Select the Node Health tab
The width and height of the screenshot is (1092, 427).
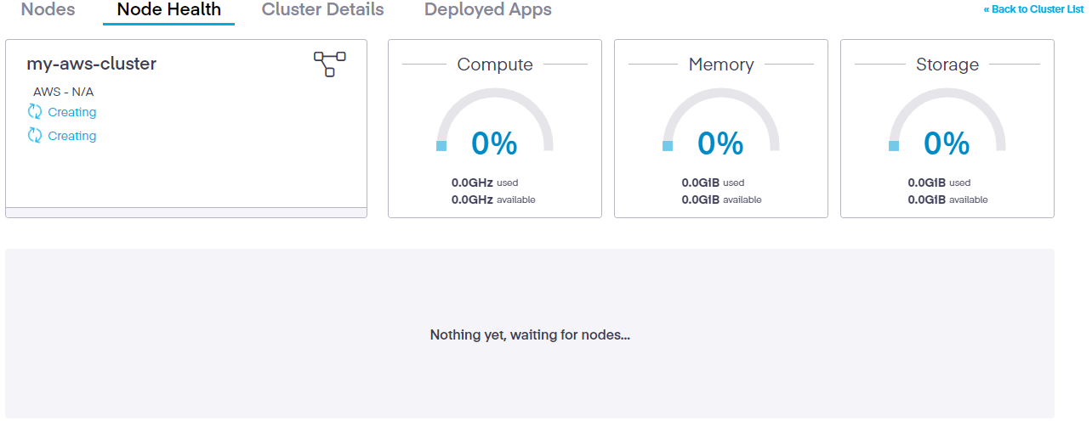(168, 10)
